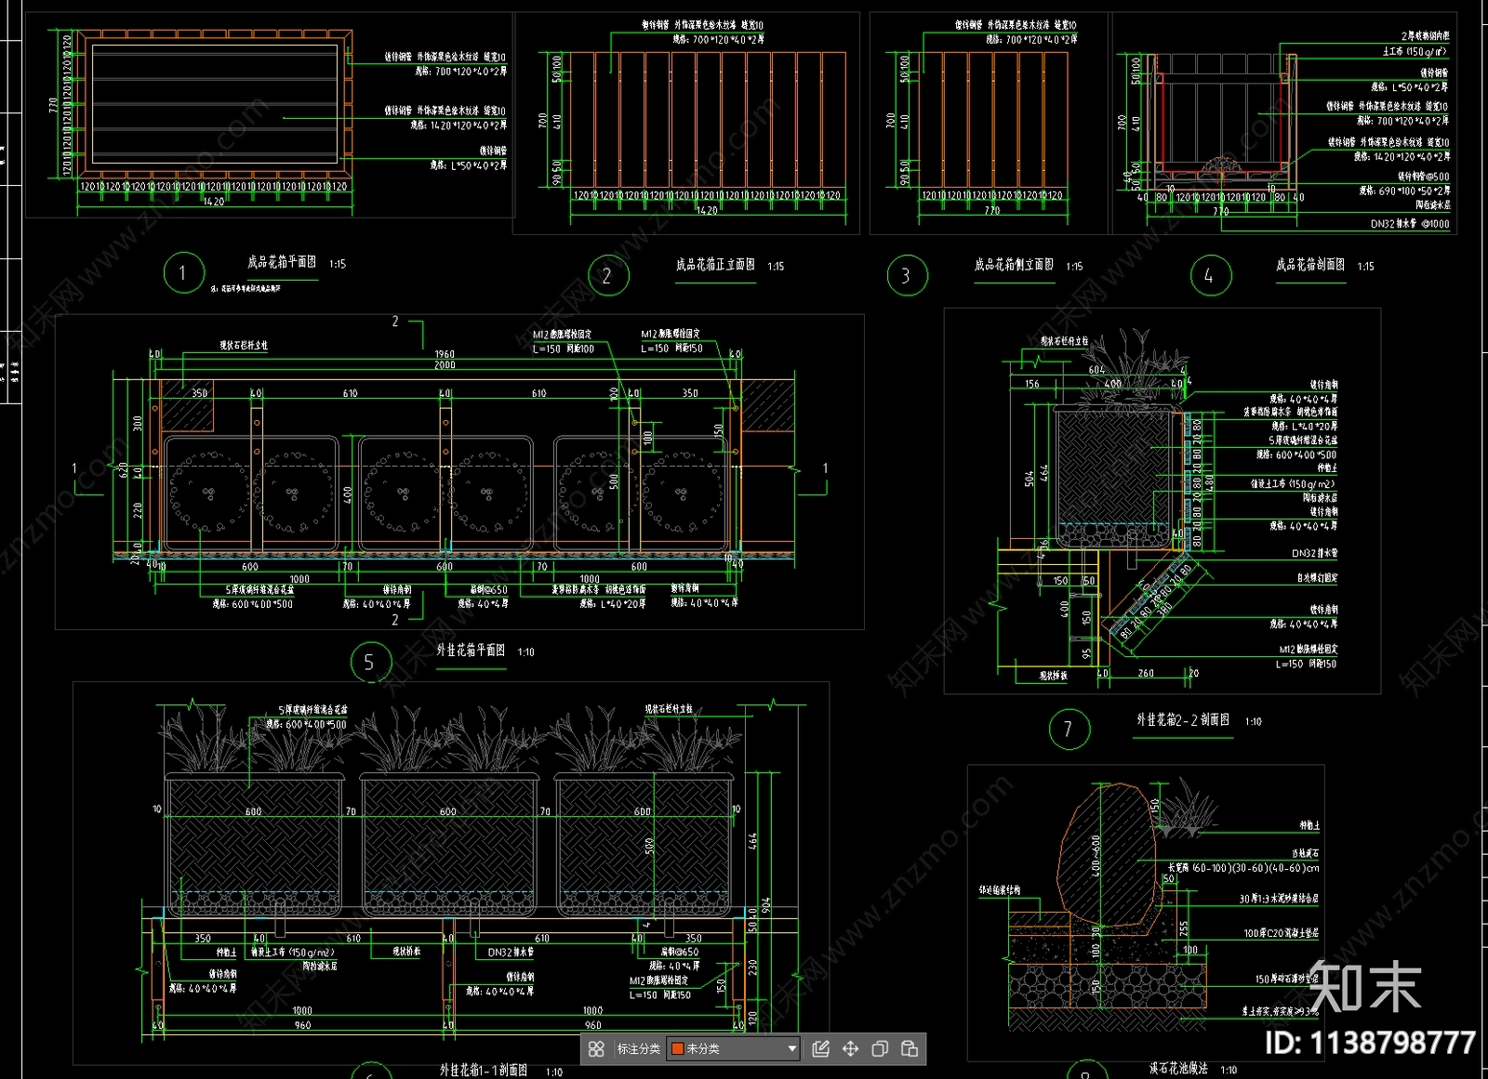Click the 外挂花箱平面图 drawing title

click(x=471, y=651)
